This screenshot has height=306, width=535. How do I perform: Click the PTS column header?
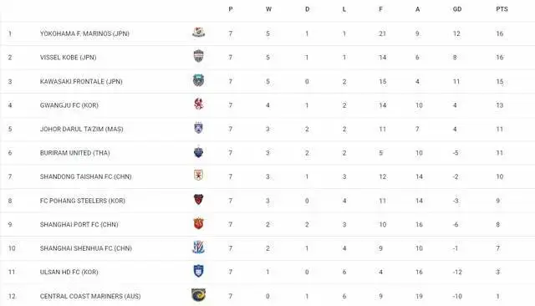coord(502,9)
